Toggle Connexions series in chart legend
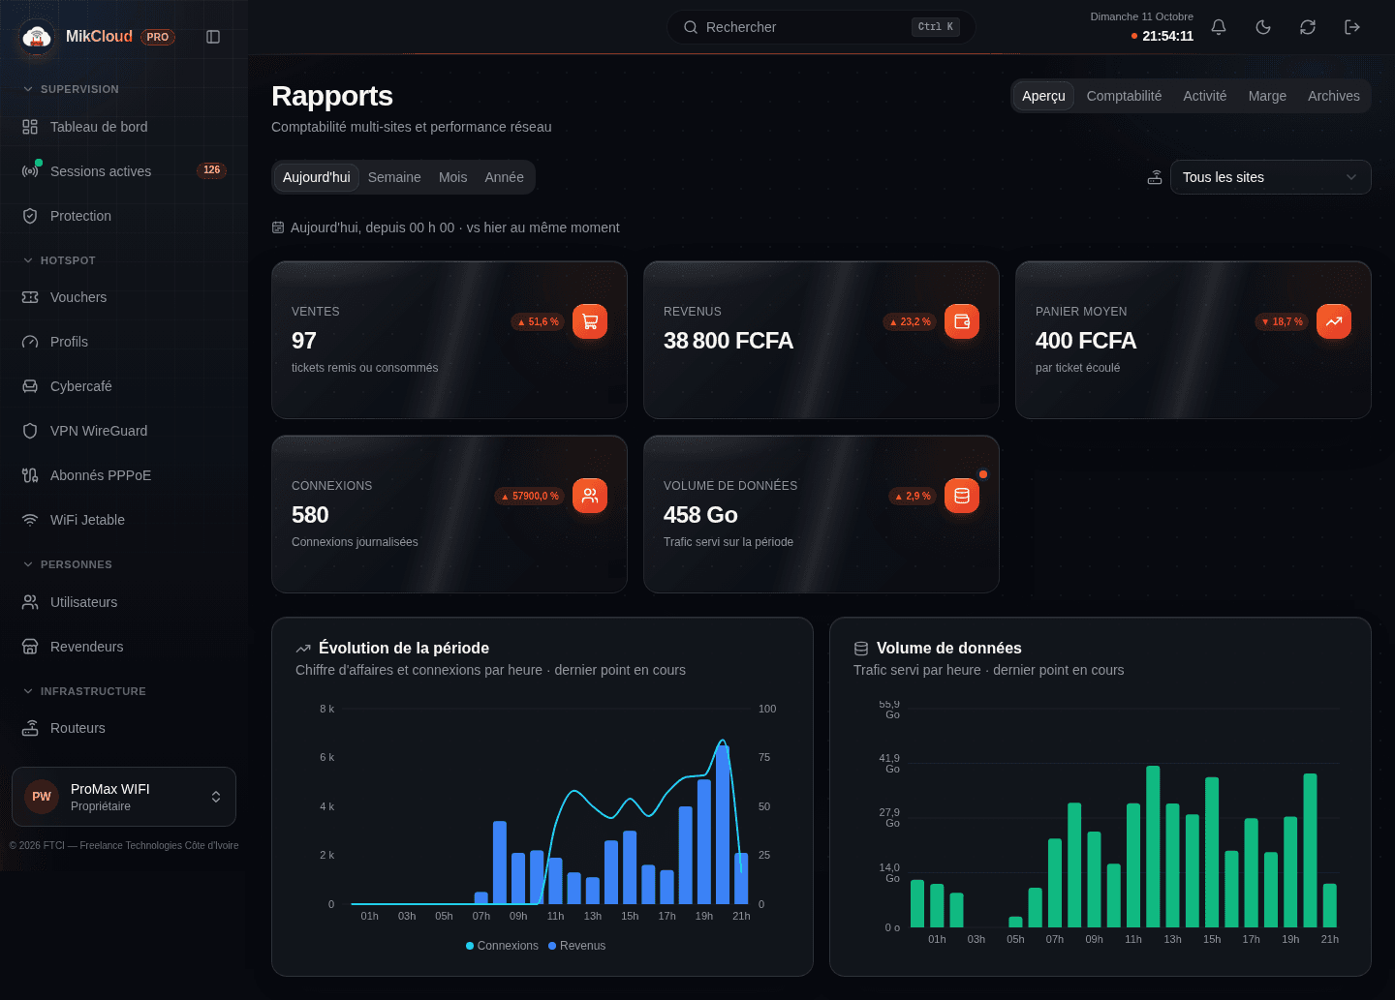 tap(502, 946)
